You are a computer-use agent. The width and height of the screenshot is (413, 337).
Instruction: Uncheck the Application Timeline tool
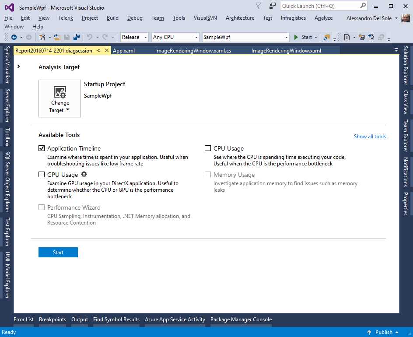(42, 148)
